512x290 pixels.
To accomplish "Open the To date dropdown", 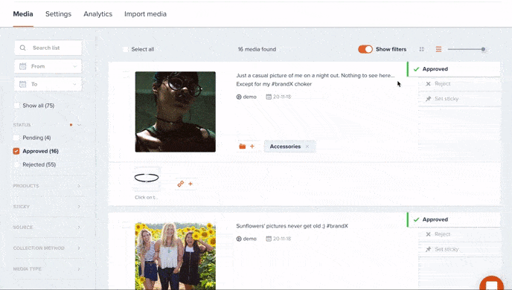I will pos(48,84).
